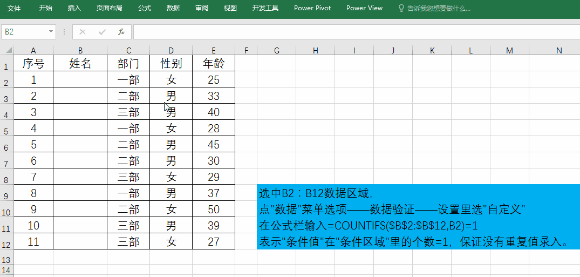The width and height of the screenshot is (580, 277).
Task: Select column C header
Action: (x=128, y=50)
